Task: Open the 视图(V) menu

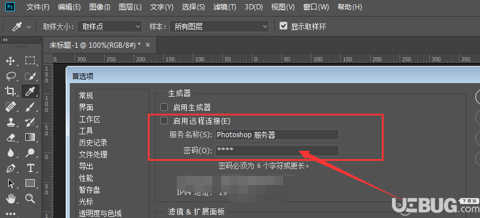Action: click(283, 7)
